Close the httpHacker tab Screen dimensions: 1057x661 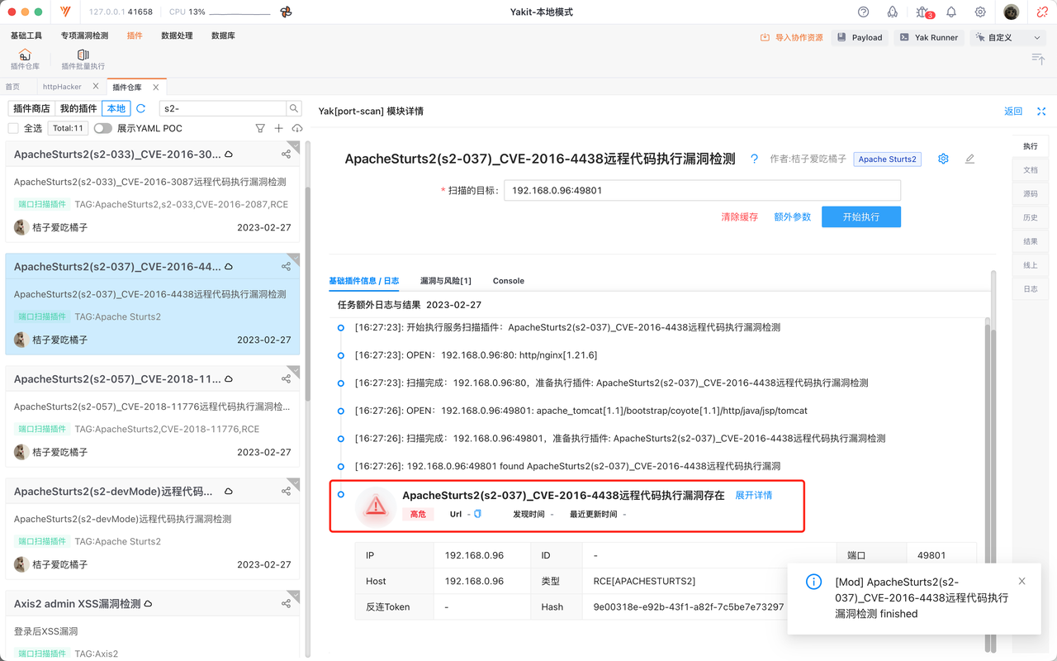(x=96, y=87)
